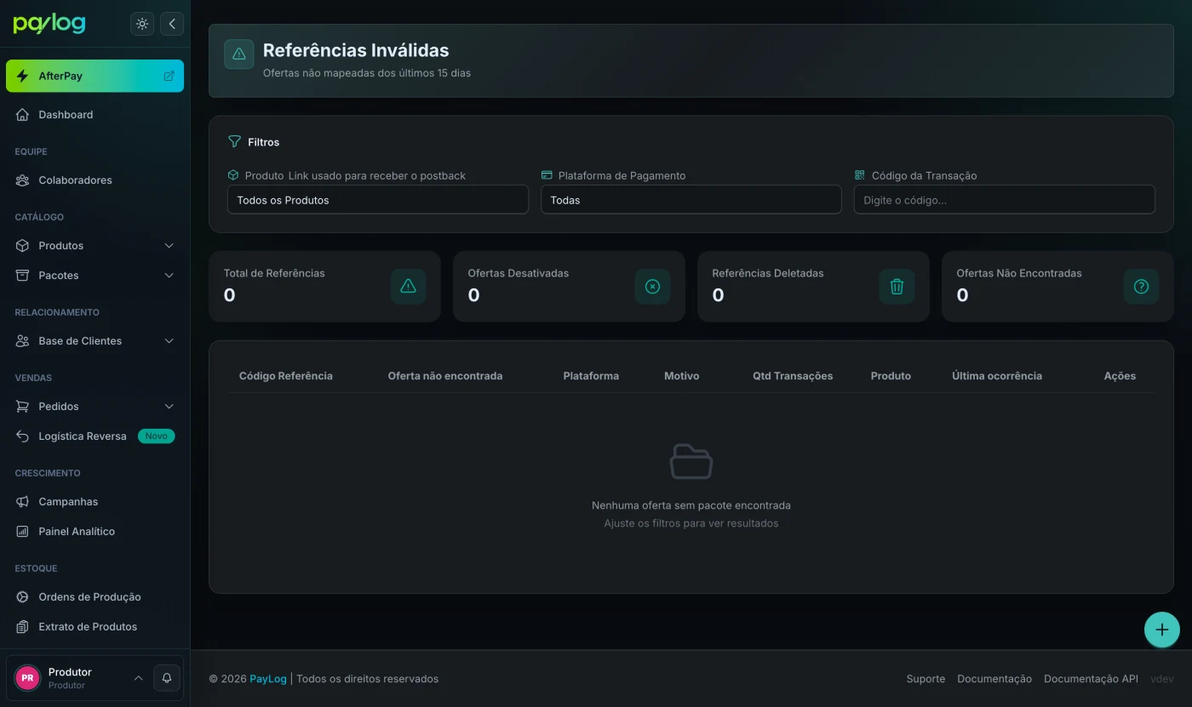Viewport: 1192px width, 707px height.
Task: Click the Total de Referências warning icon
Action: point(408,287)
